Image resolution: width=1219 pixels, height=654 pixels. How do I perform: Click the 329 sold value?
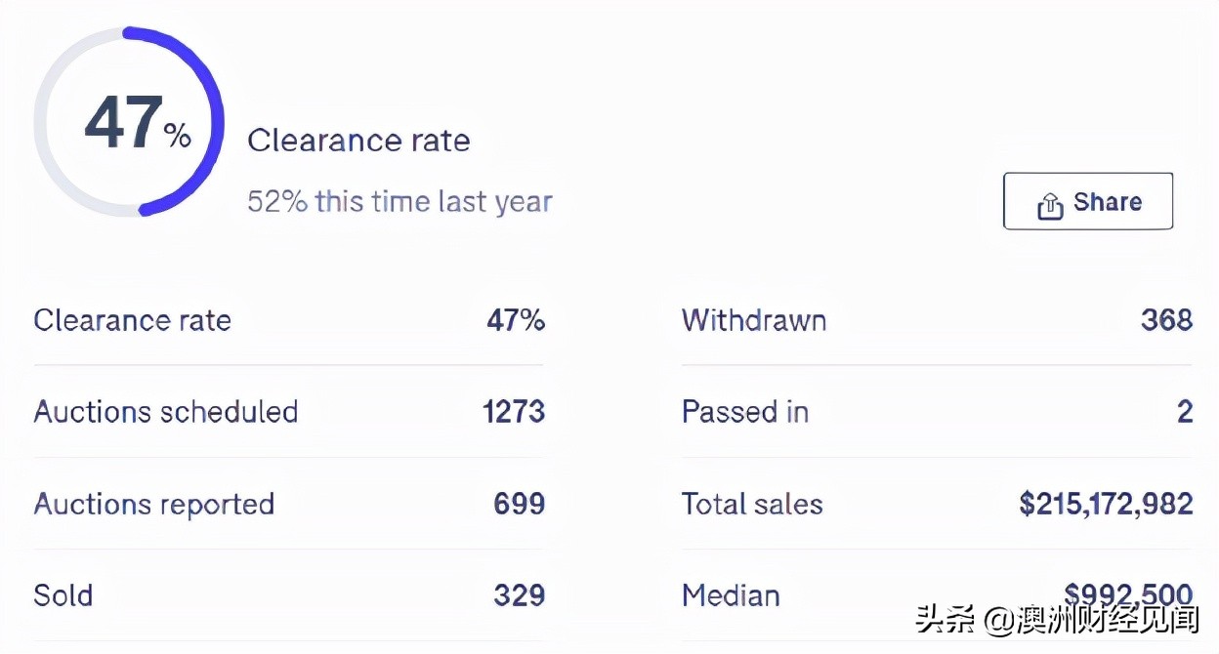click(519, 595)
